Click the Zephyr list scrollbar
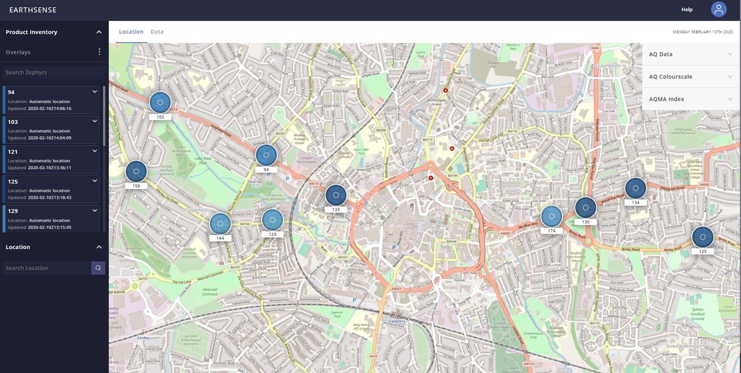This screenshot has height=373, width=741. (104, 116)
